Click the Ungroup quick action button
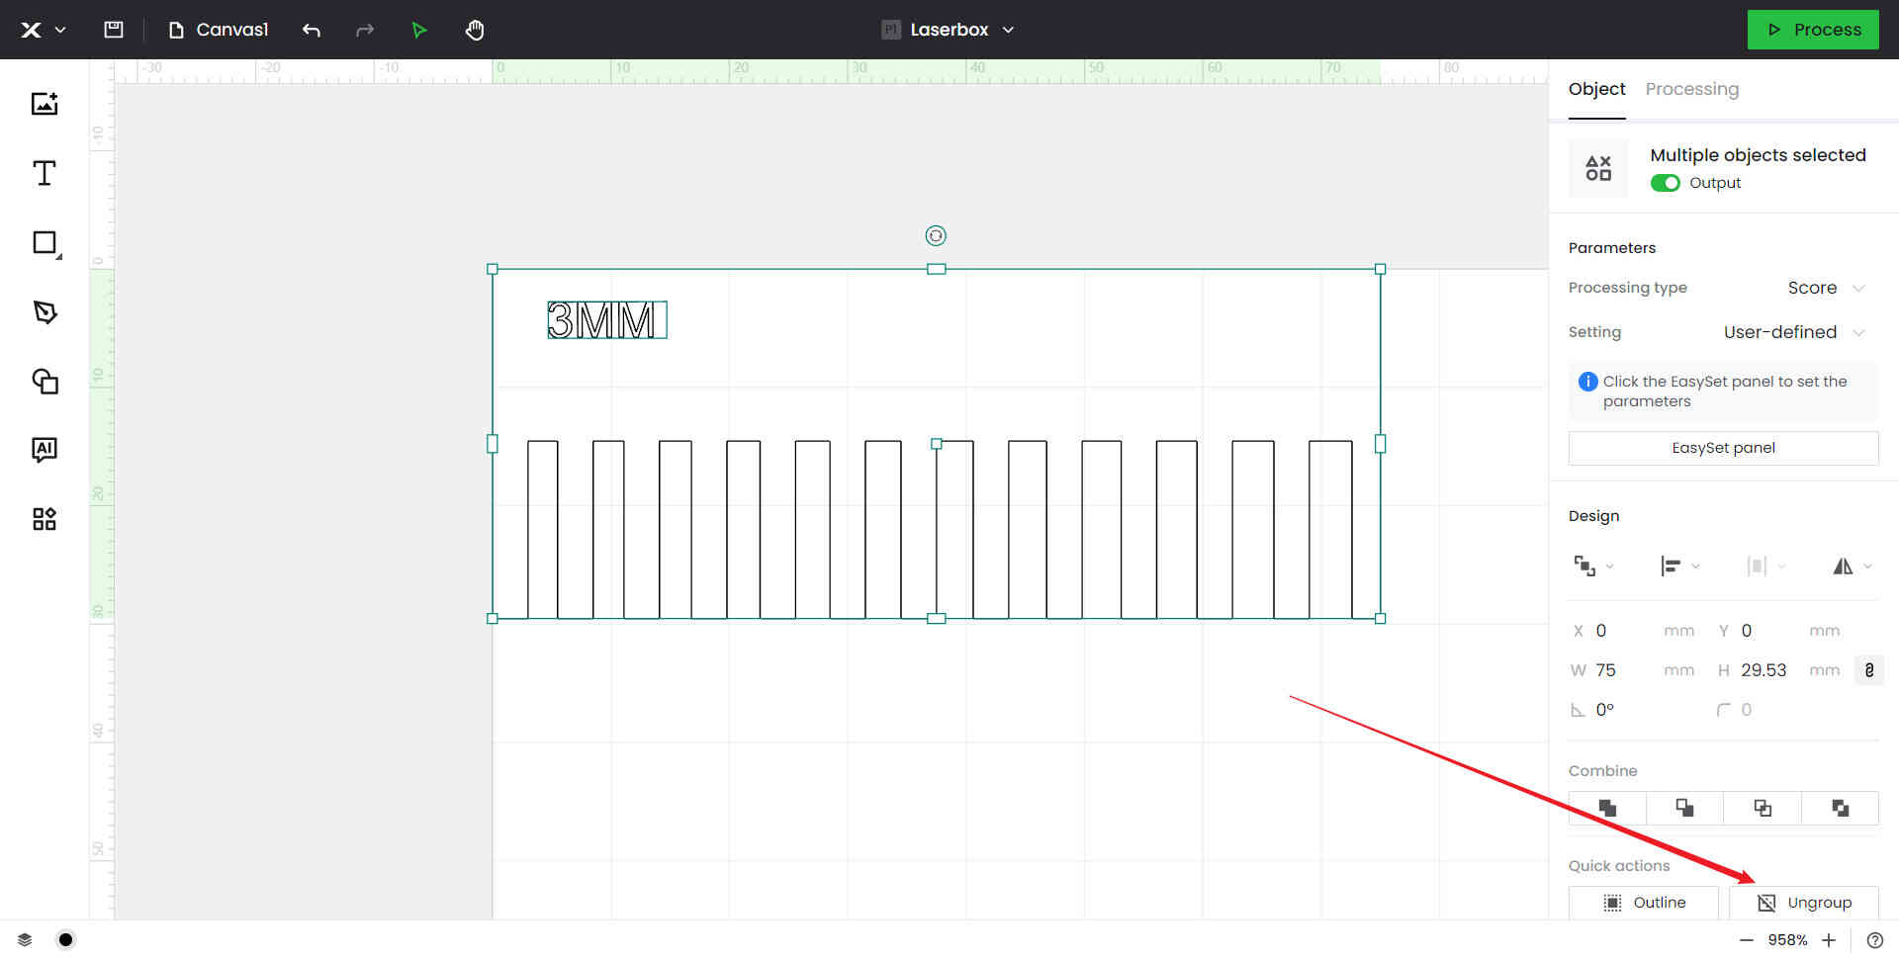The image size is (1899, 959). [x=1804, y=903]
